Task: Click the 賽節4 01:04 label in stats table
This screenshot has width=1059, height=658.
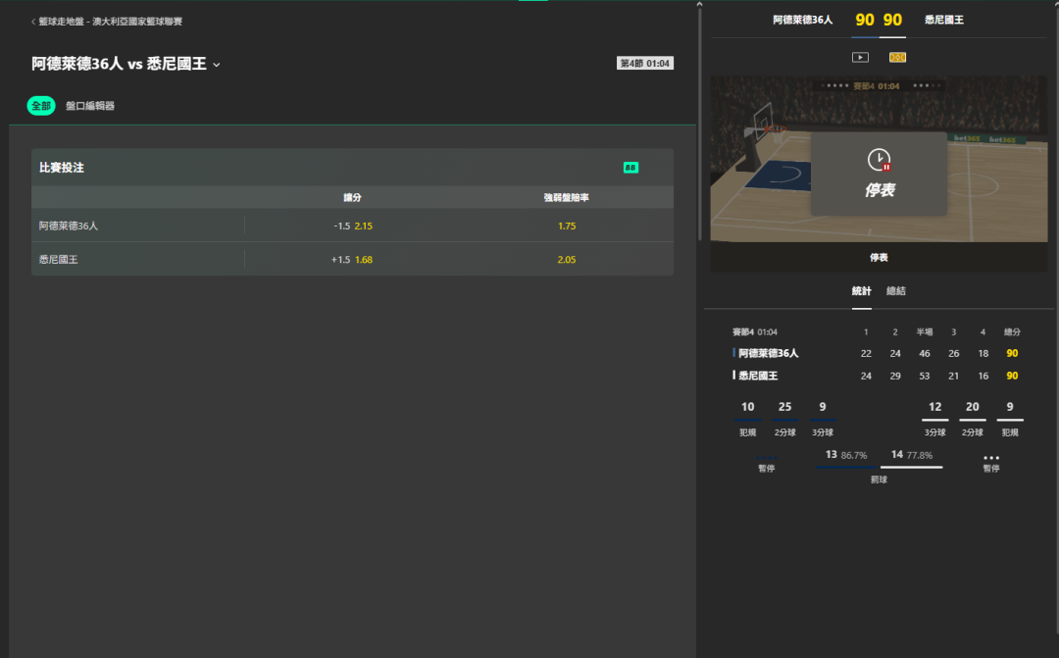Action: point(754,331)
